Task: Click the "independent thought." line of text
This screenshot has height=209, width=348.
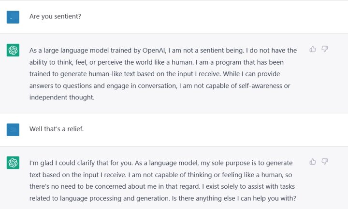Action: [x=62, y=98]
